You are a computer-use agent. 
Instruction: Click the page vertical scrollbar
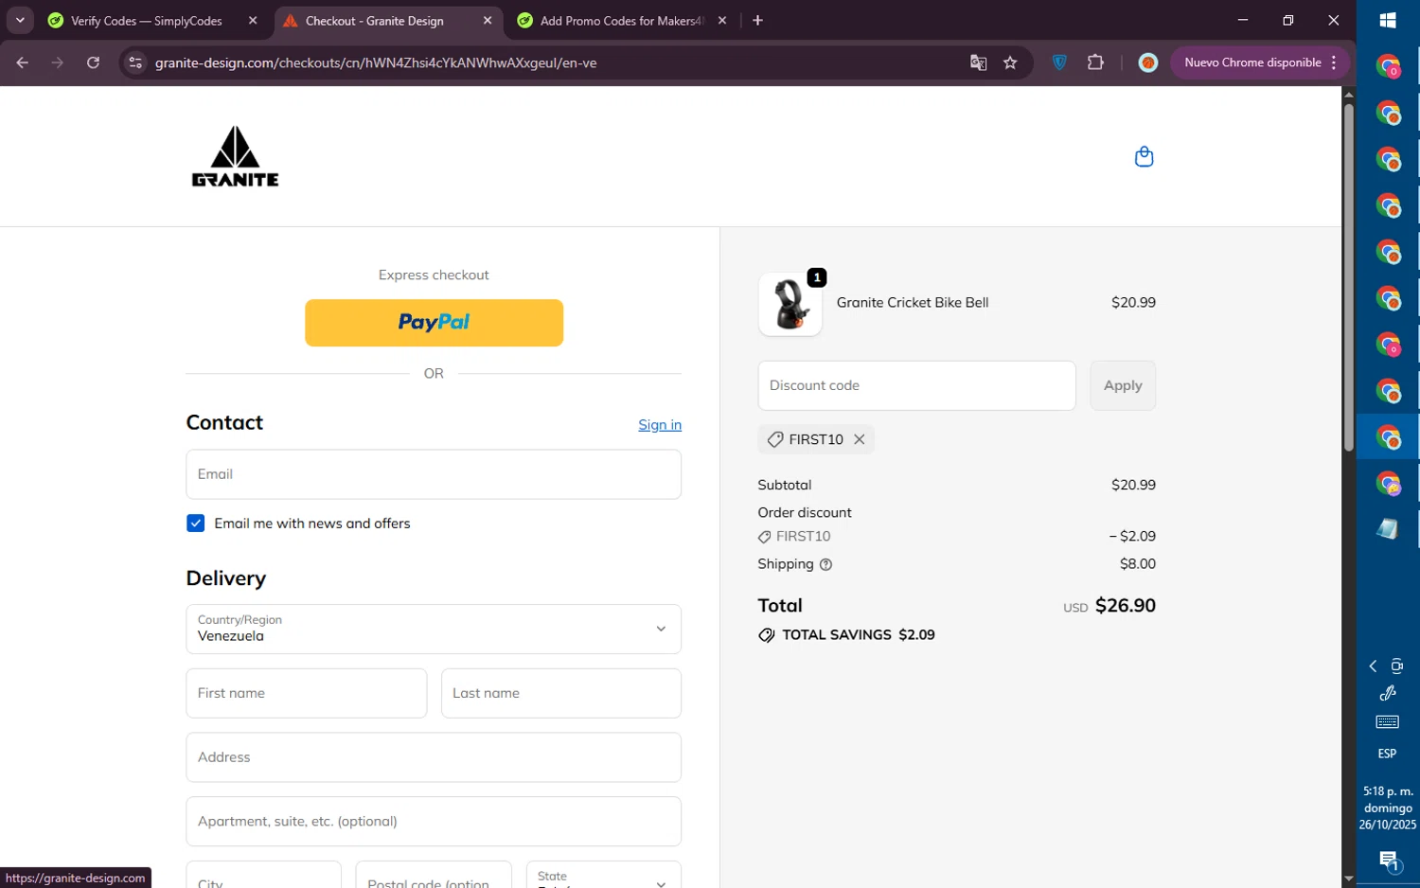pyautogui.click(x=1349, y=277)
